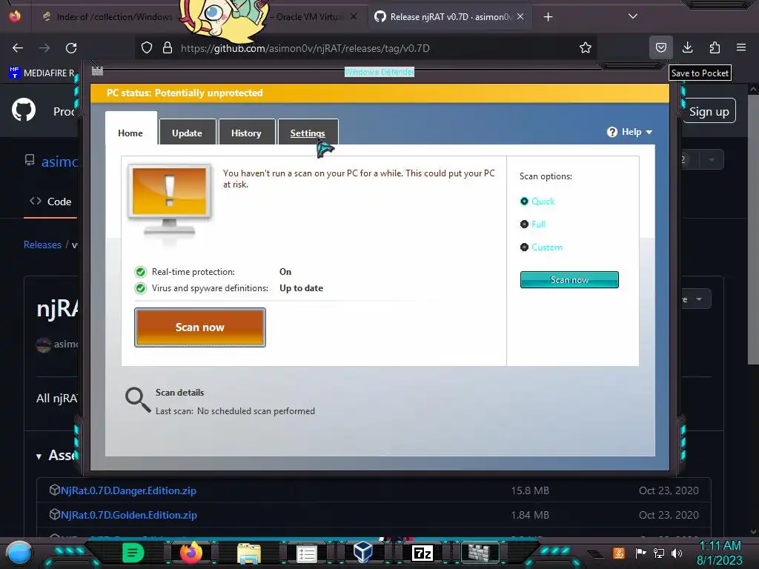Click the list document taskbar icon
Screen dimensions: 759x569
(x=306, y=553)
